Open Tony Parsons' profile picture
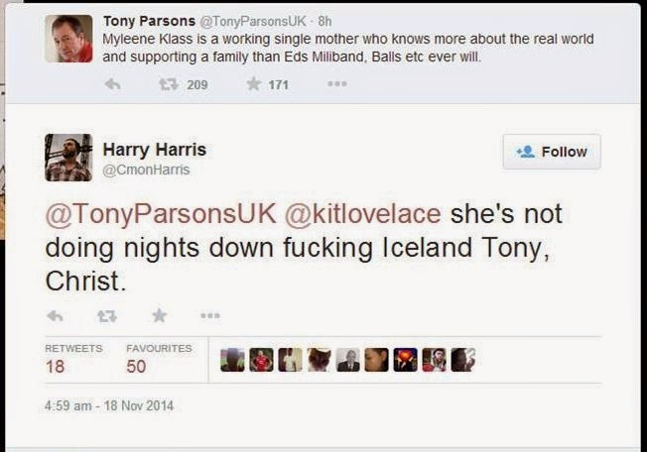This screenshot has height=452, width=647. 68,39
